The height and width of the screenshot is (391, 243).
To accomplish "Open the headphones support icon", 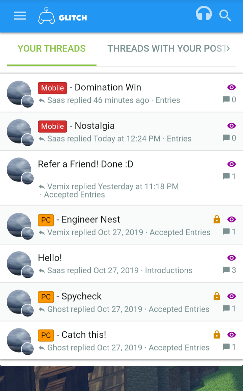I will coord(204,14).
